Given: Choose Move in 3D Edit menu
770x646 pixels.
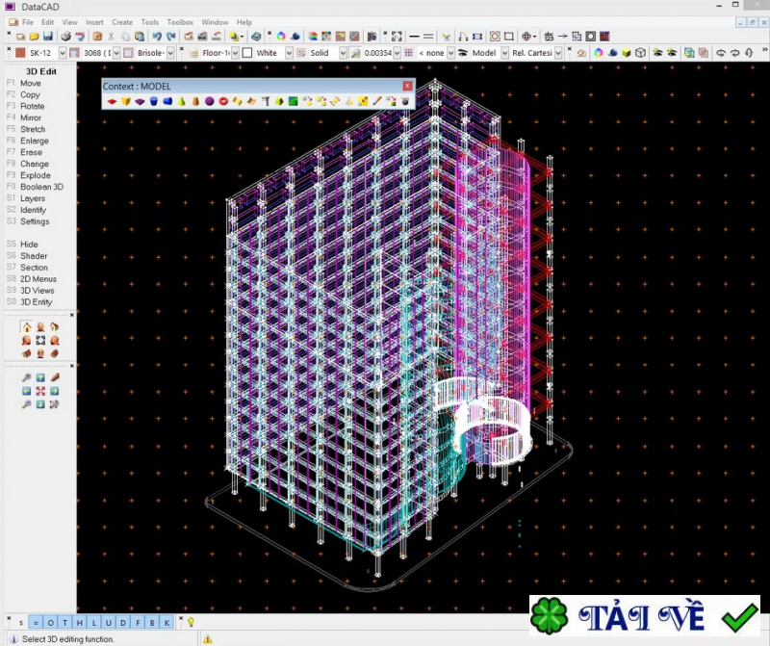Looking at the screenshot, I should pyautogui.click(x=31, y=83).
